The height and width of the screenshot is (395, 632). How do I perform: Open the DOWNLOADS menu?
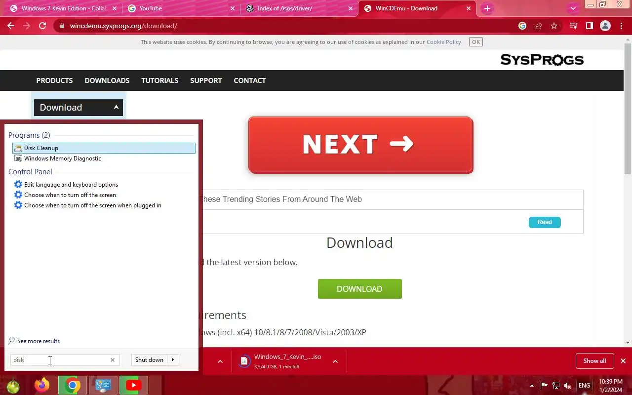pyautogui.click(x=107, y=80)
